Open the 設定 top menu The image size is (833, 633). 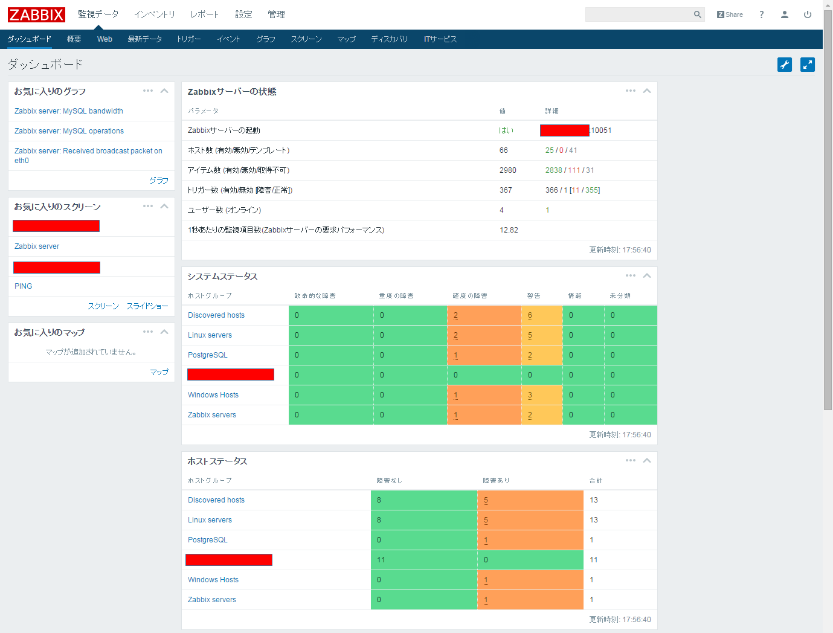(x=244, y=14)
